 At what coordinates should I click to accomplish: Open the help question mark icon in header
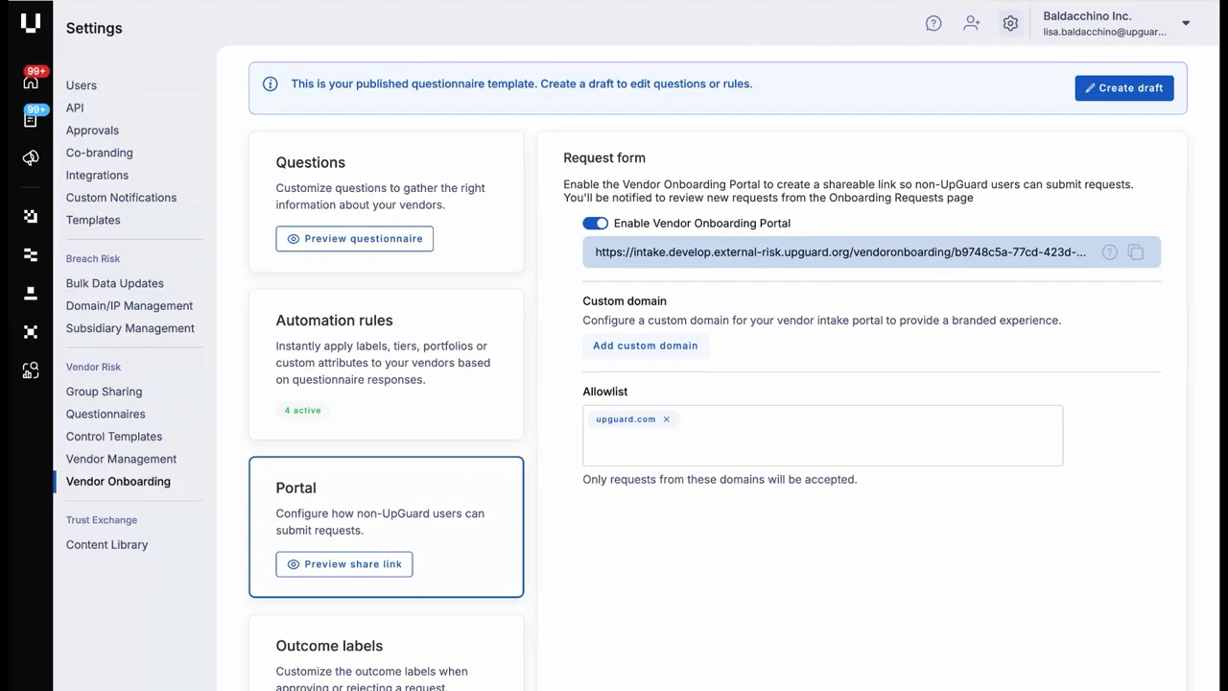pyautogui.click(x=933, y=24)
